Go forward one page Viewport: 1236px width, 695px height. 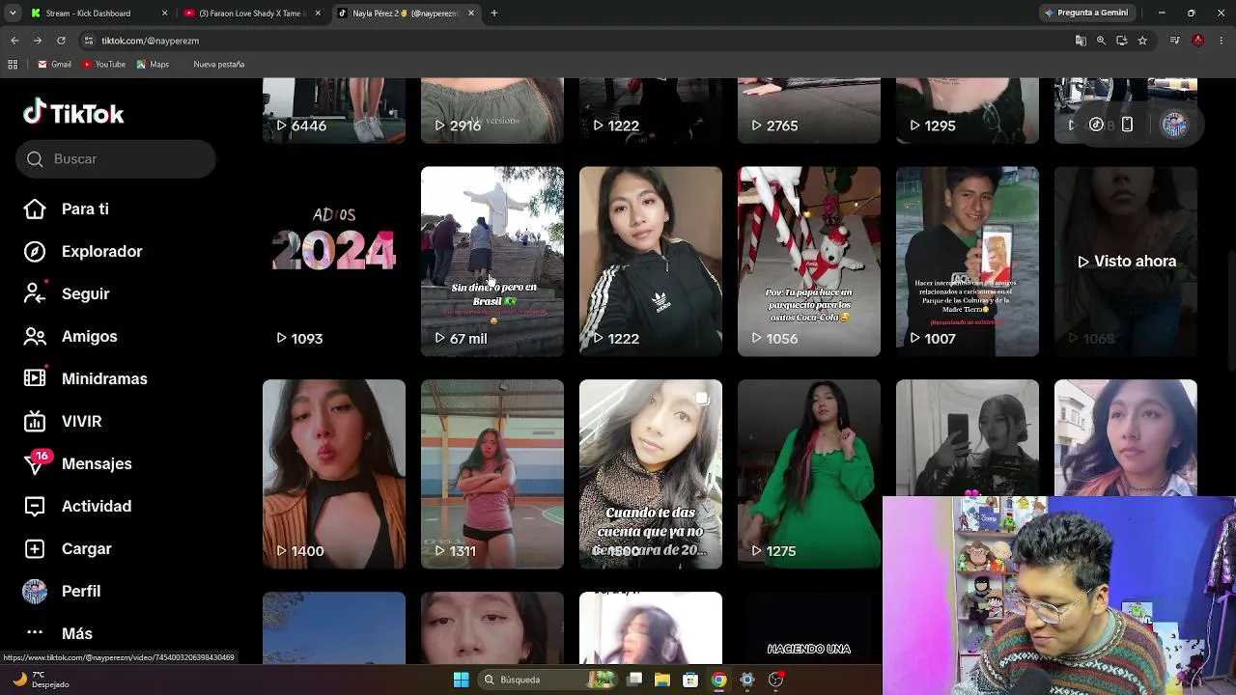38,41
